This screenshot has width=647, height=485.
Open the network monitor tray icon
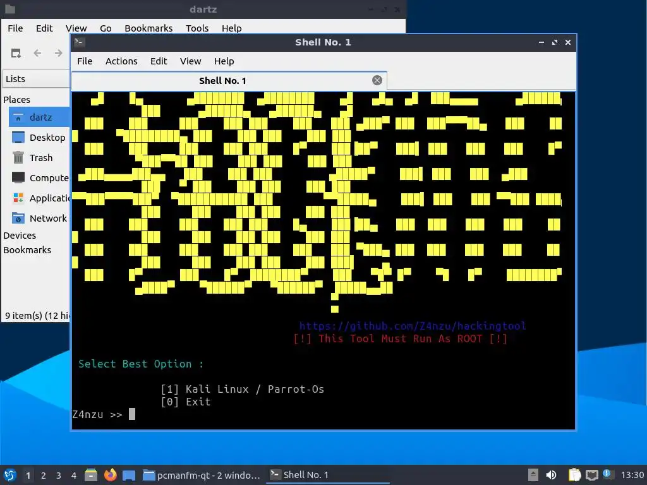(591, 475)
